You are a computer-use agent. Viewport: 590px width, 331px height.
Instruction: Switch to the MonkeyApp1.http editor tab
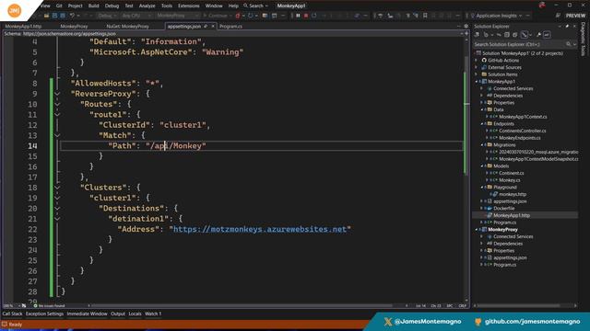click(x=23, y=27)
